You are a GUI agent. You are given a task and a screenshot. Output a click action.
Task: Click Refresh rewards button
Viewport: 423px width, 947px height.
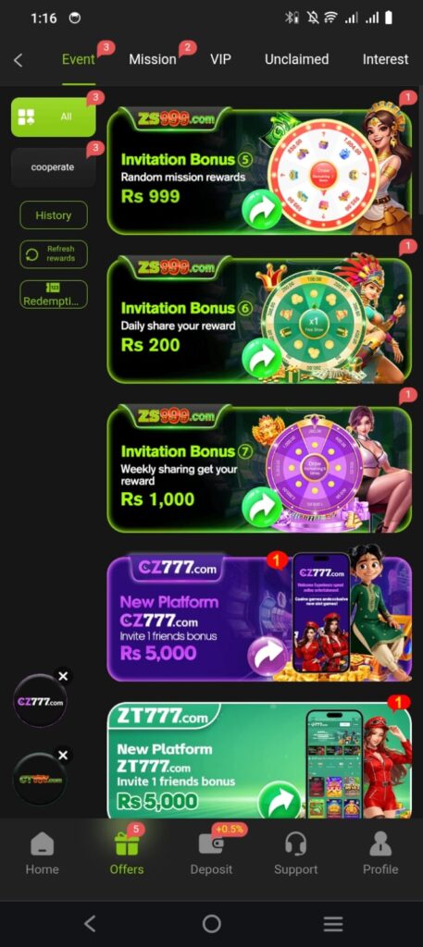click(x=53, y=254)
